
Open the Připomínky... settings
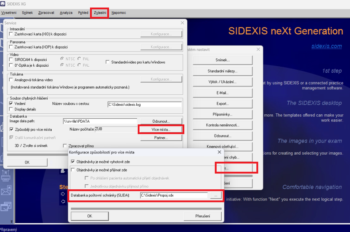point(223,114)
